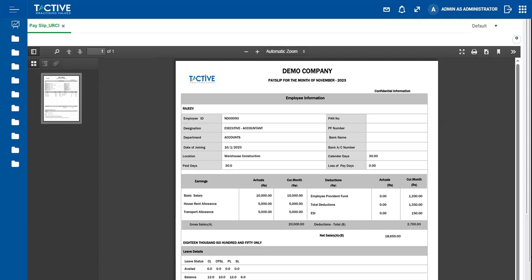This screenshot has width=532, height=280.
Task: Expand more tools with the double-chevron icon
Action: (513, 52)
